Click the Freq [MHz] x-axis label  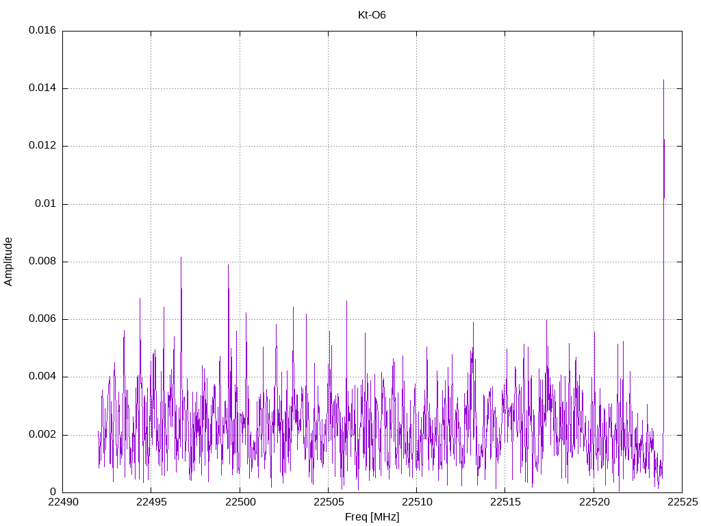click(372, 517)
